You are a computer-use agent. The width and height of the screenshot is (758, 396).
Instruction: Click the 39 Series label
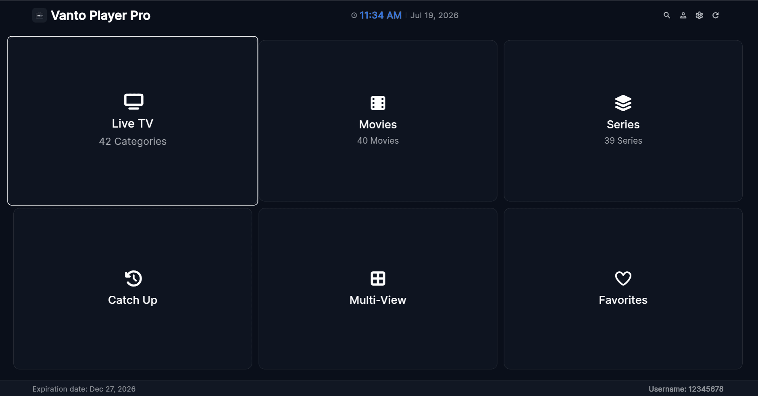(623, 140)
